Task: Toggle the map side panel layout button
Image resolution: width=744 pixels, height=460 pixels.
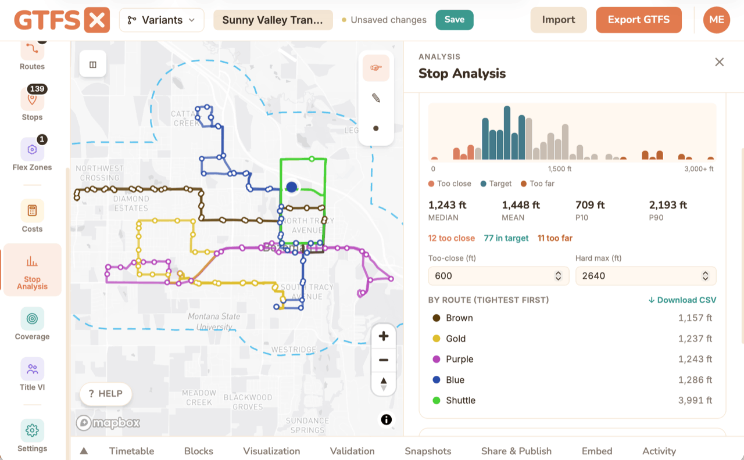Action: (x=93, y=64)
